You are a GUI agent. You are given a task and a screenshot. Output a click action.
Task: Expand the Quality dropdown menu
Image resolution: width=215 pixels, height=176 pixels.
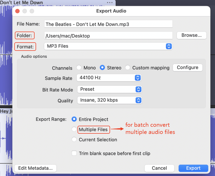(x=109, y=100)
